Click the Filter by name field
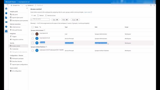This screenshot has height=90, width=160. (40, 19)
